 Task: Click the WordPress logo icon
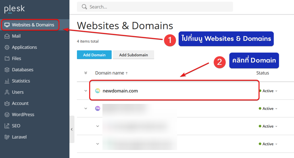pos(7,114)
